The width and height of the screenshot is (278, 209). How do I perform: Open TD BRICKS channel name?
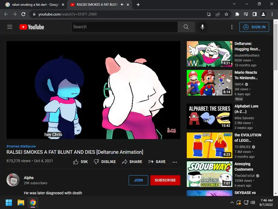coord(242,147)
